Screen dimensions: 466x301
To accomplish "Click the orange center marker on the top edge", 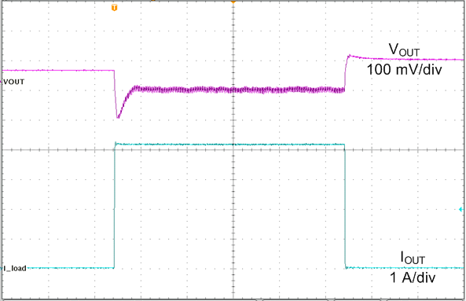I will [x=233, y=2].
